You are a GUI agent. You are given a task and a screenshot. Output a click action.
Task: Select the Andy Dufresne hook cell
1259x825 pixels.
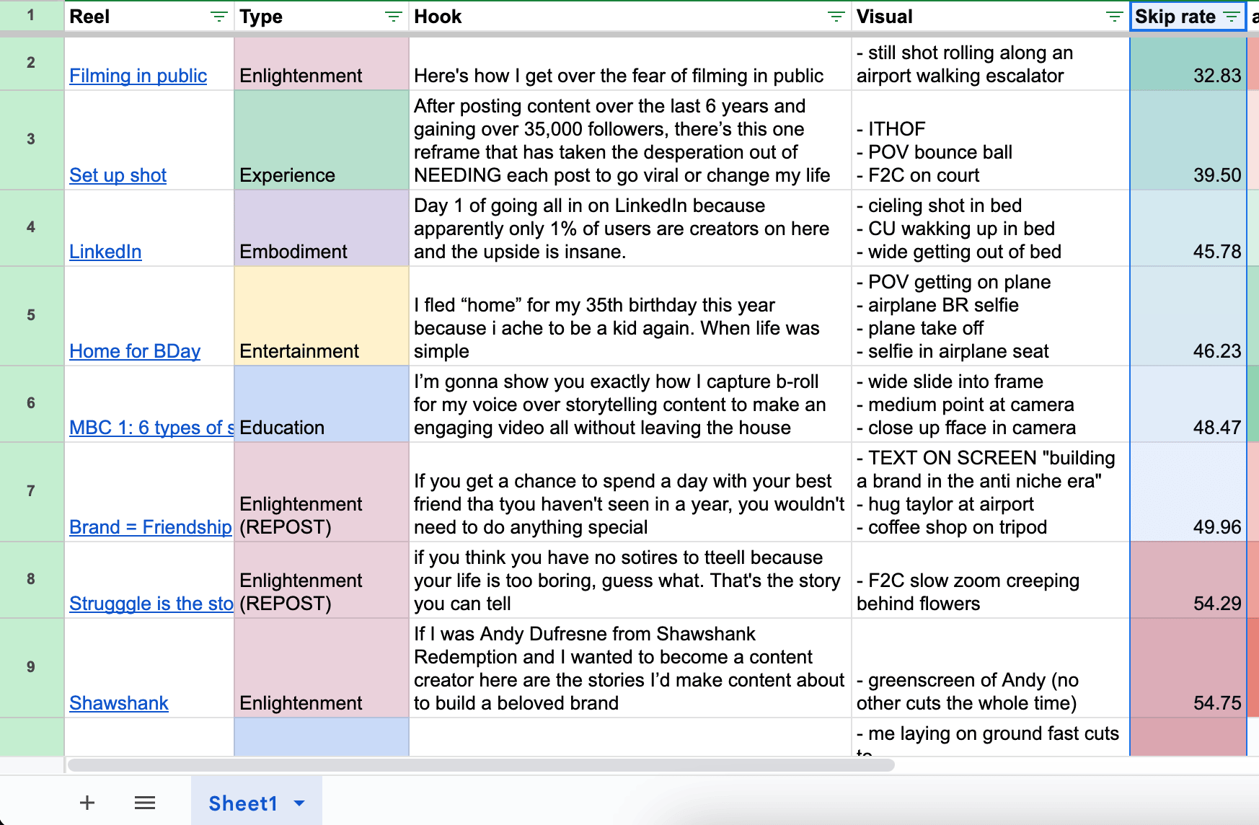630,668
